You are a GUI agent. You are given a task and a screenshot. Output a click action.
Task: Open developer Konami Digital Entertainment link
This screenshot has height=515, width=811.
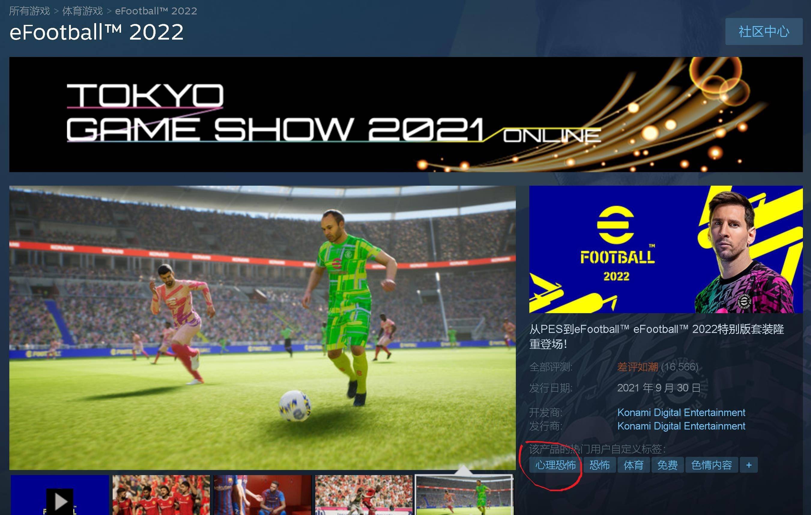pyautogui.click(x=681, y=412)
